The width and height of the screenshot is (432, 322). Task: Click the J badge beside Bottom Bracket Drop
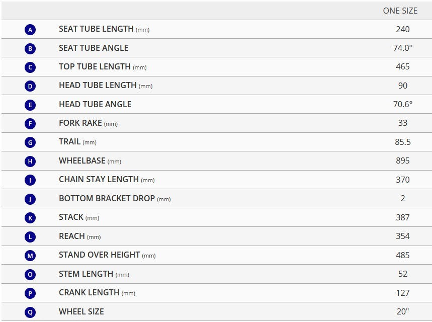[30, 199]
